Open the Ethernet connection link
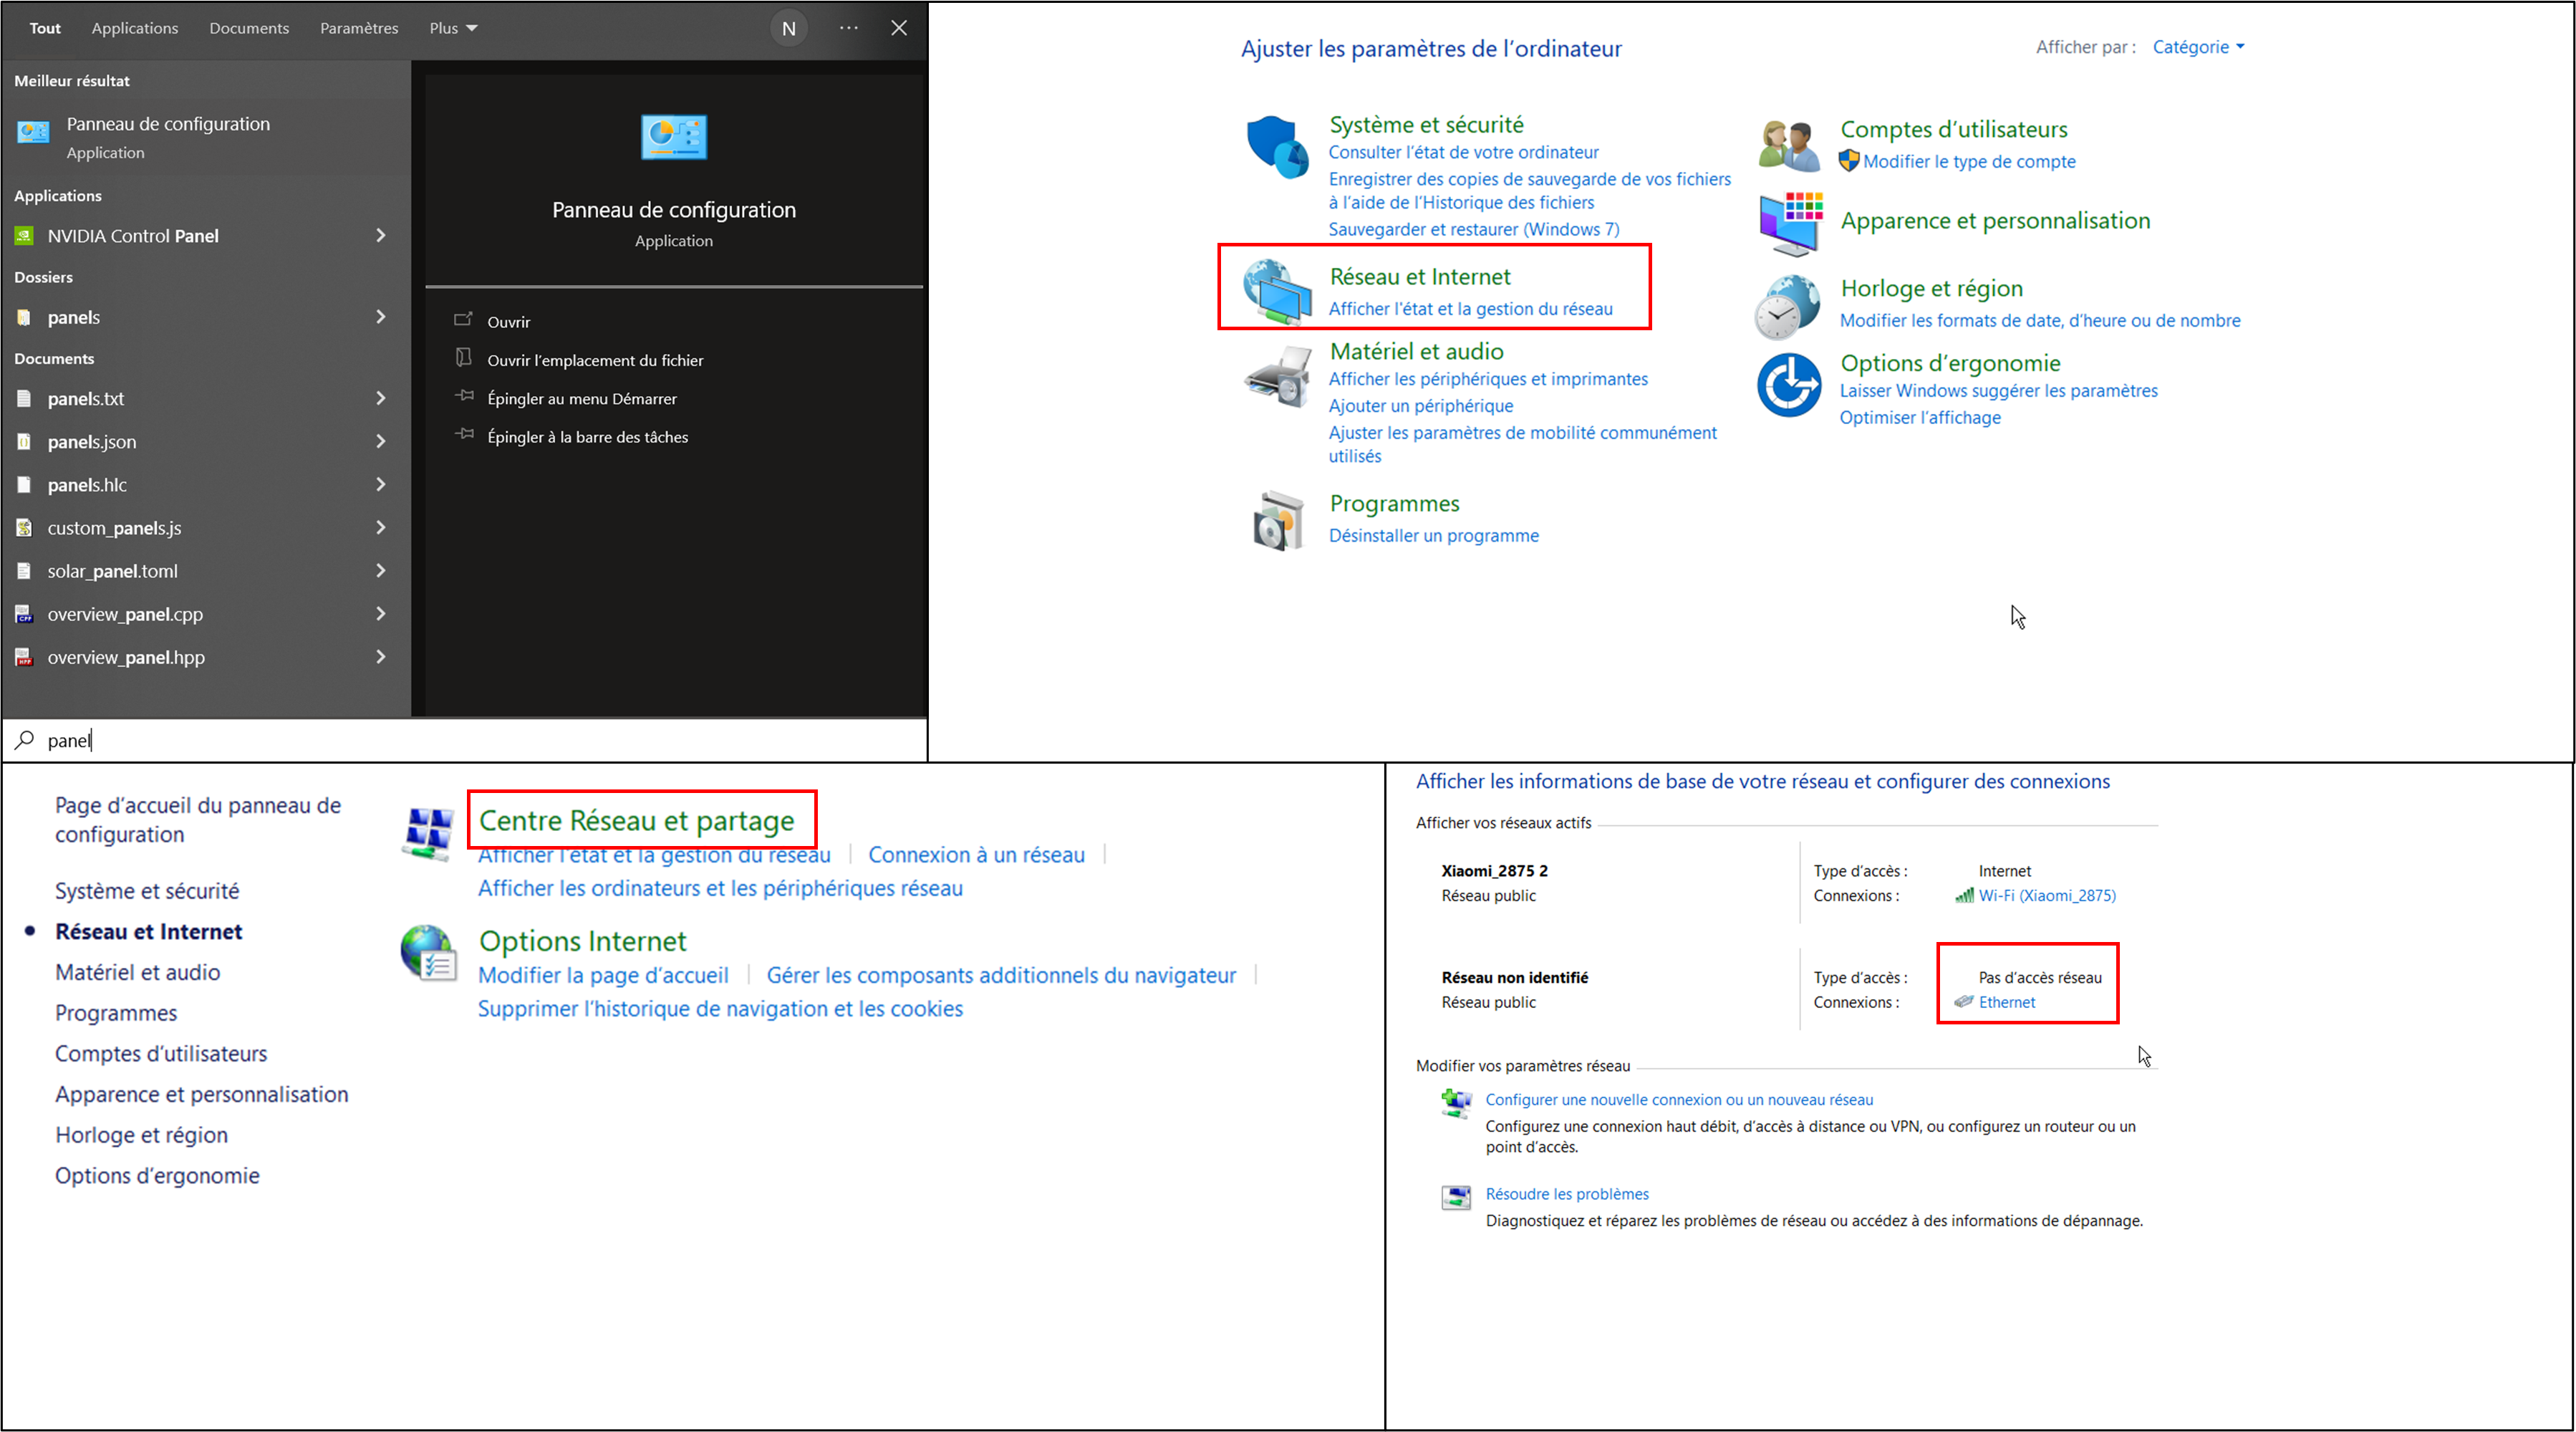2576x1432 pixels. (x=2006, y=1002)
